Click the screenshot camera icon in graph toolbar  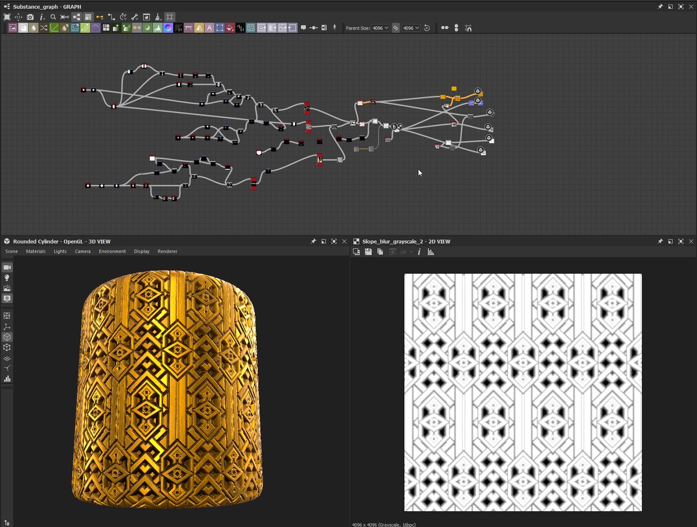[x=30, y=17]
